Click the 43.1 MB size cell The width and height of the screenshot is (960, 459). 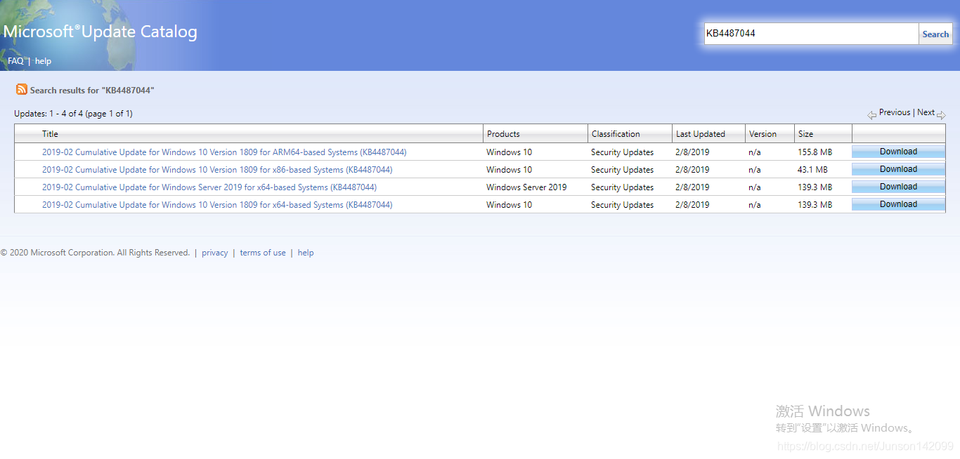pyautogui.click(x=812, y=170)
